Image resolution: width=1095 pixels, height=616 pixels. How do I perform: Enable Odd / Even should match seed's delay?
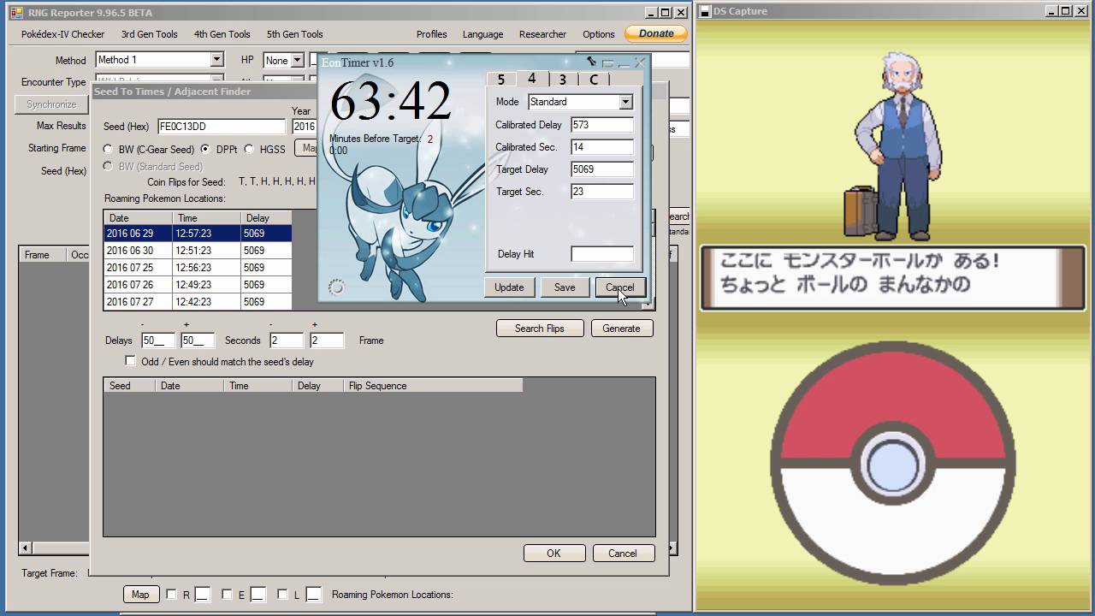[x=130, y=361]
